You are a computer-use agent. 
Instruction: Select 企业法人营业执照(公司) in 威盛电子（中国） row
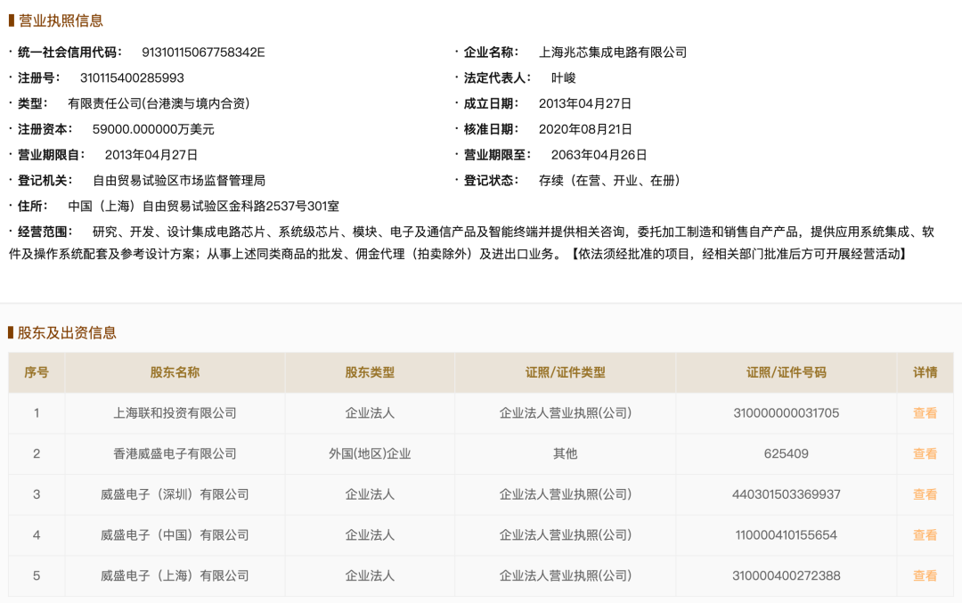pos(565,535)
